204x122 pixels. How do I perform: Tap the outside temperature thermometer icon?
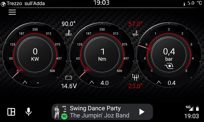(x=184, y=4)
